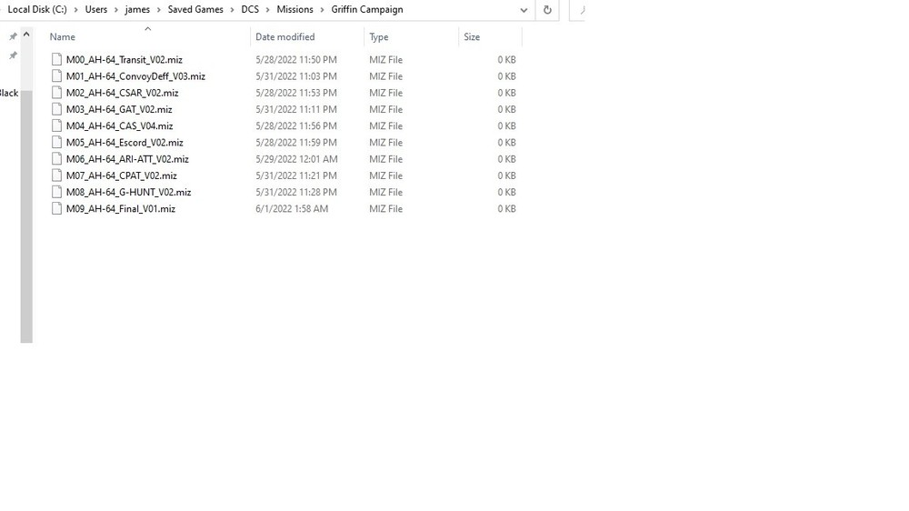
Task: Click the file icon of M04_AH-64_CAS_V04.miz
Action: (x=56, y=125)
